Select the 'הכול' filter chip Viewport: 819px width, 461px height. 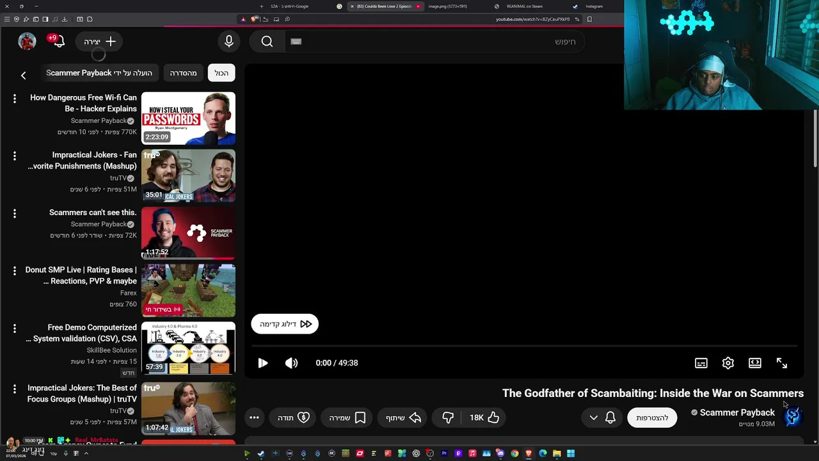click(x=221, y=73)
